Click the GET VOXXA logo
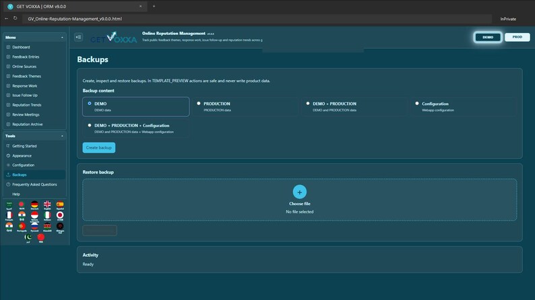The image size is (535, 300). (114, 37)
